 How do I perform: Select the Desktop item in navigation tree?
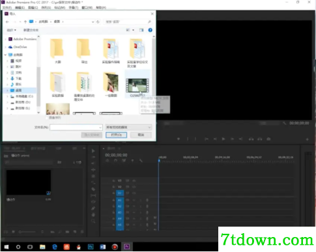click(x=20, y=90)
